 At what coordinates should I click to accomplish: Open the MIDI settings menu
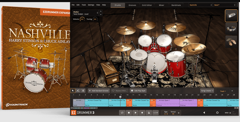(228, 113)
